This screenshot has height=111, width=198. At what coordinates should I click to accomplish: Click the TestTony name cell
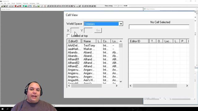pyautogui.click(x=89, y=45)
